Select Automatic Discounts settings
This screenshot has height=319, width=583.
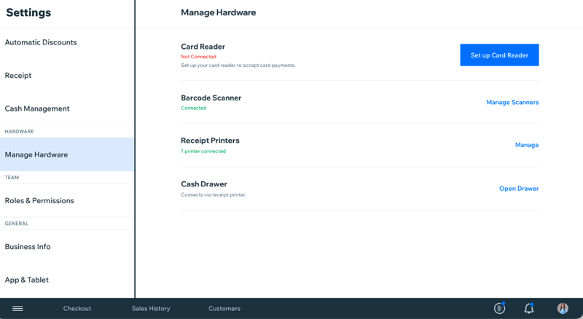point(67,42)
